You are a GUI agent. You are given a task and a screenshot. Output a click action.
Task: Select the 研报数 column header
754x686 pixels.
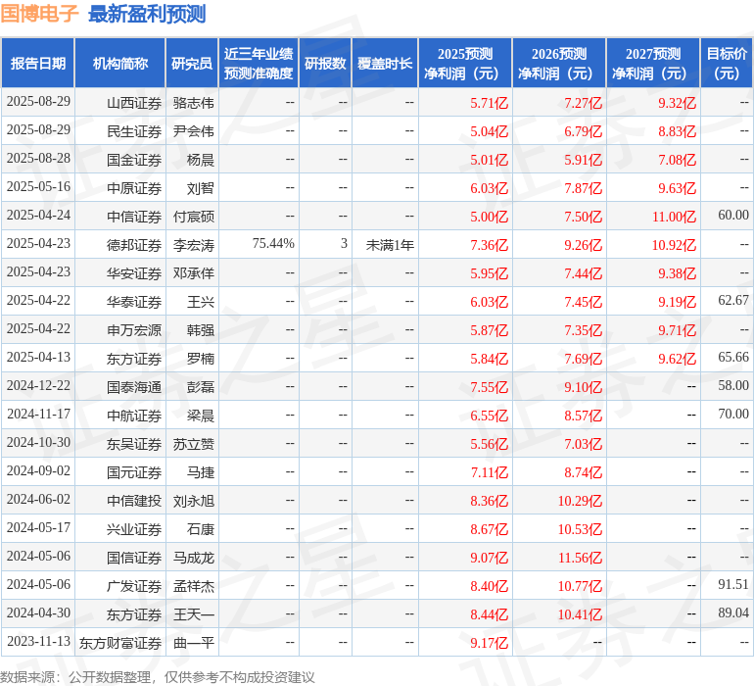[x=325, y=64]
